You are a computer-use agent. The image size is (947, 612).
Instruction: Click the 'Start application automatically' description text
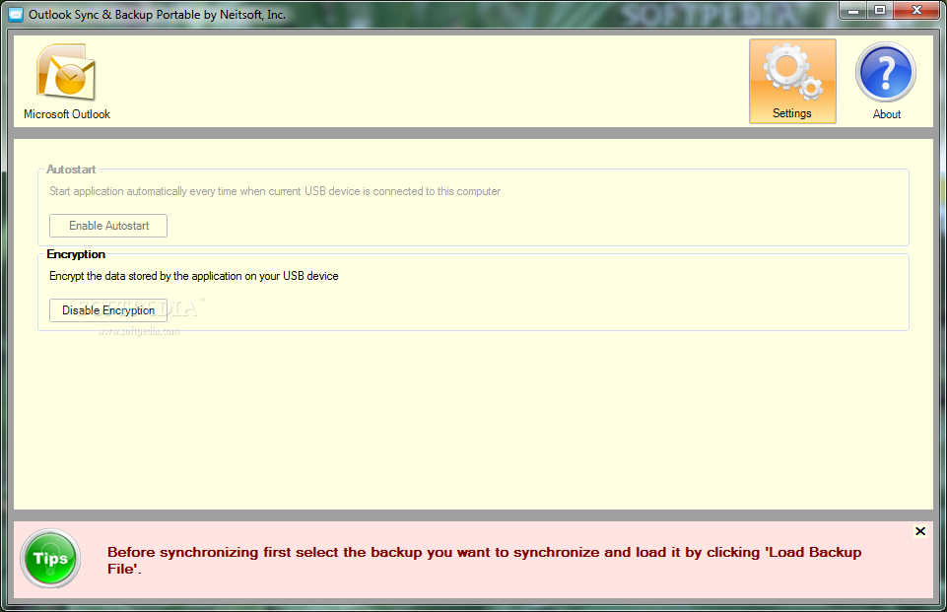point(275,191)
